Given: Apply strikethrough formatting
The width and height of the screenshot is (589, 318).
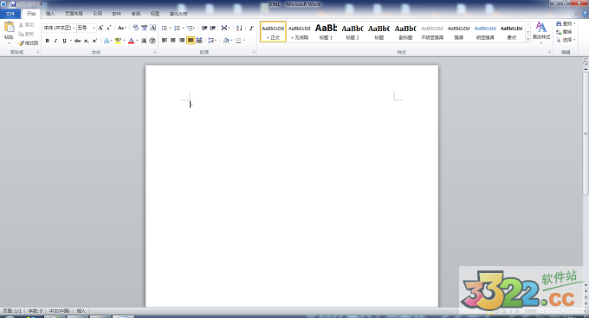Looking at the screenshot, I should coord(77,41).
